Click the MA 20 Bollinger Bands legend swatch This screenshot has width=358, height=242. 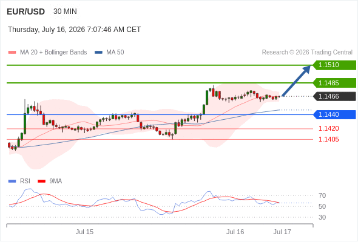click(12, 53)
